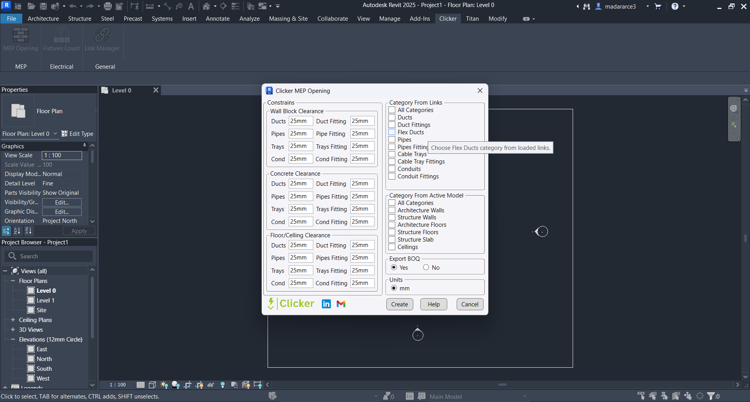Collapse the Floor Plans tree node

(13, 281)
